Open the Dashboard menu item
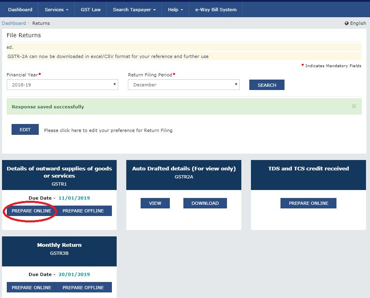The width and height of the screenshot is (370, 298). (x=20, y=10)
